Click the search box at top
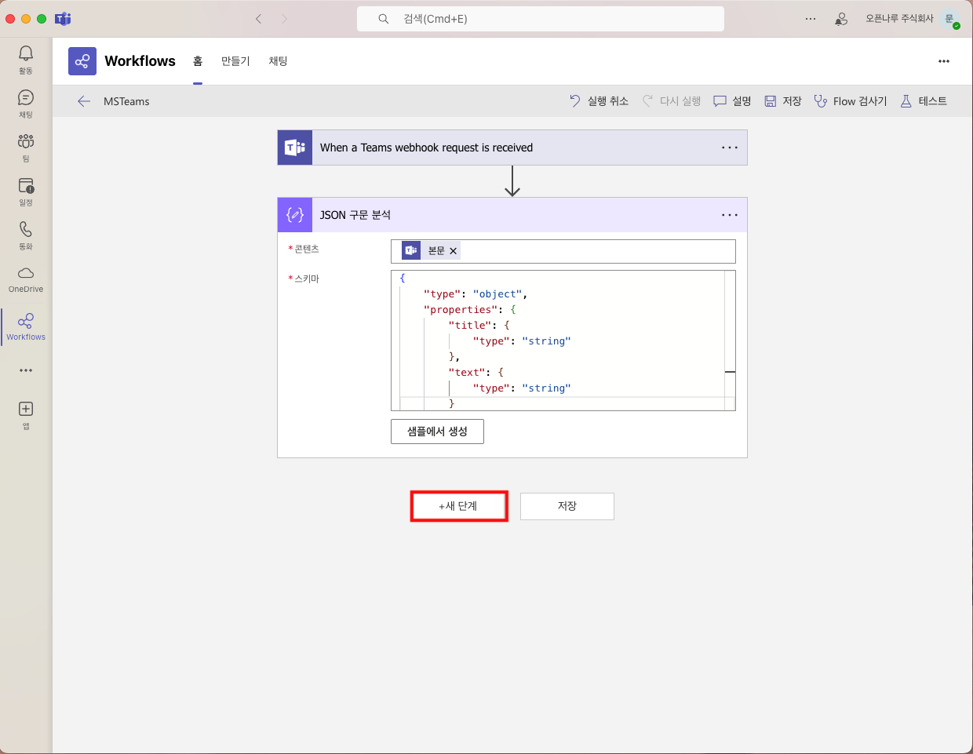 540,19
